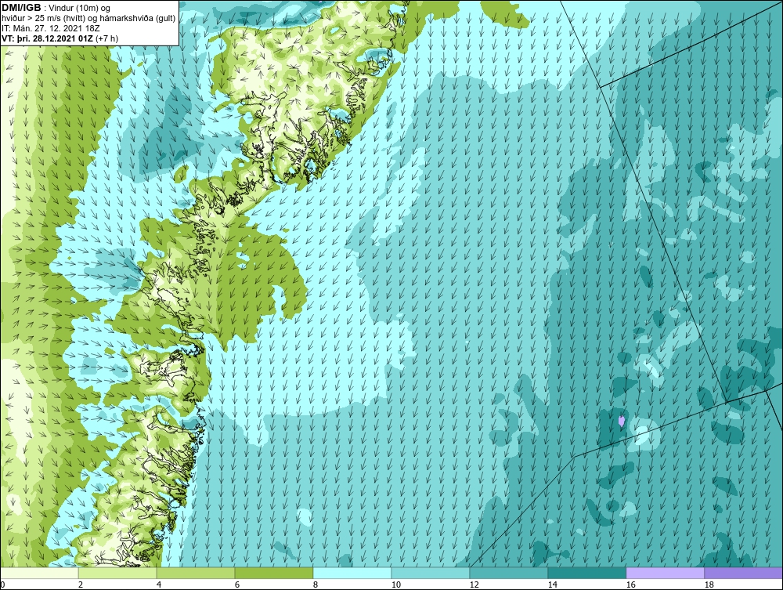Click the 6–8 m/s olive green swatch
Viewport: 783px width, 590px height.
[x=273, y=573]
